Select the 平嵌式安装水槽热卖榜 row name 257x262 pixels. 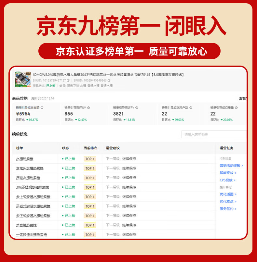coord(33,206)
